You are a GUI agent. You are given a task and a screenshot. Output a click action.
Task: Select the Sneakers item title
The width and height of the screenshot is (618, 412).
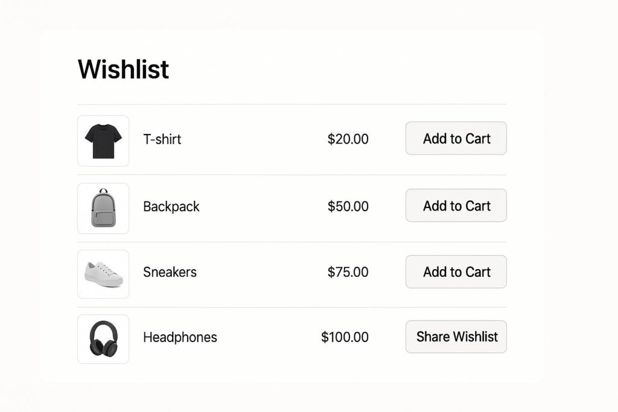pos(170,272)
